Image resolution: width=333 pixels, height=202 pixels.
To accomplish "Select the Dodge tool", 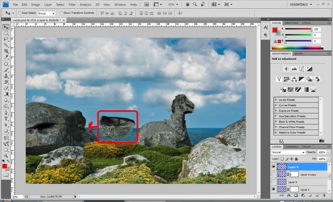I will [x=6, y=106].
